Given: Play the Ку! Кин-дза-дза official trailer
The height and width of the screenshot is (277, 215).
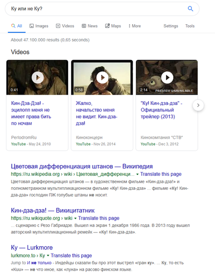Looking at the screenshot, I should pos(167,77).
